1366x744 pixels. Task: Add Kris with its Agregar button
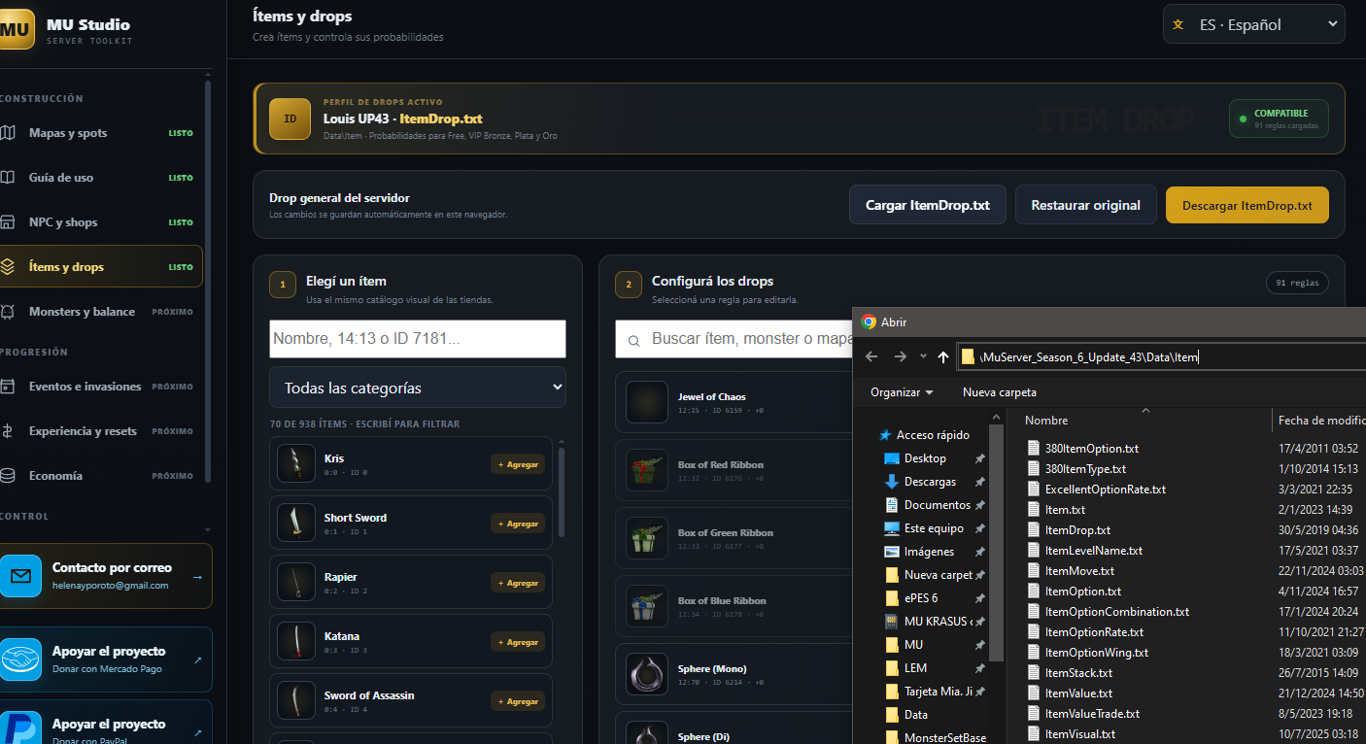518,464
